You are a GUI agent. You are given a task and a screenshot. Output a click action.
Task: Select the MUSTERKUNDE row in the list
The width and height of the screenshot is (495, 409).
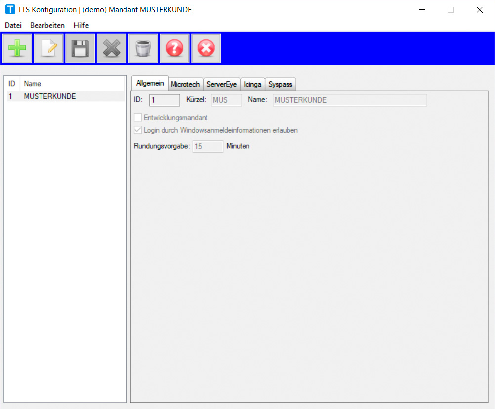(x=66, y=96)
